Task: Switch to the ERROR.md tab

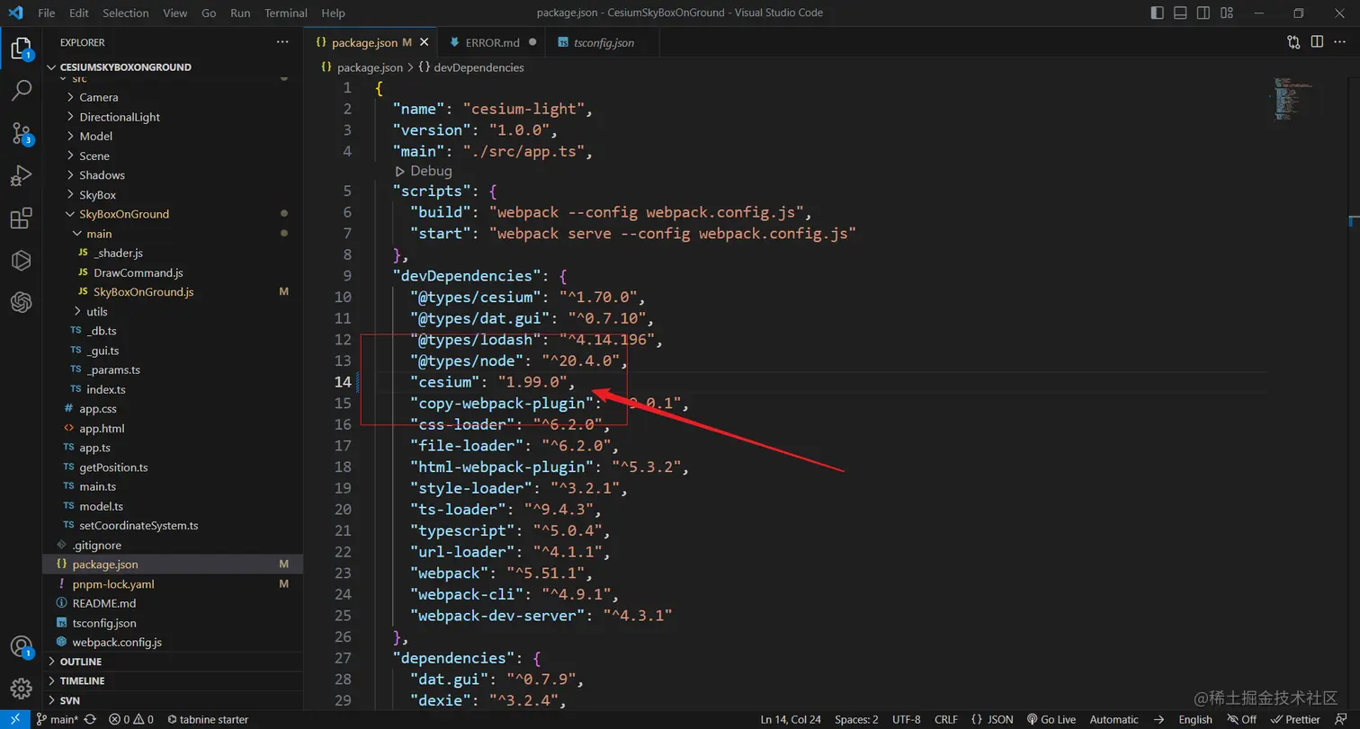Action: (x=493, y=42)
